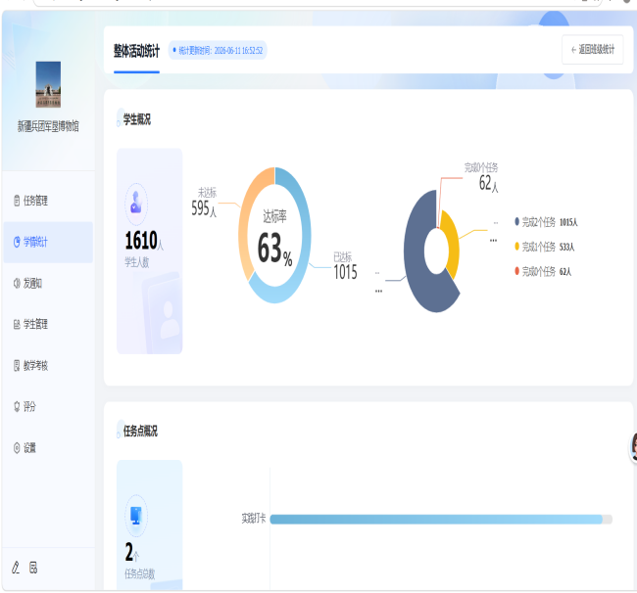Click the 学情统计 pie chart icon
The image size is (637, 593).
tap(17, 242)
